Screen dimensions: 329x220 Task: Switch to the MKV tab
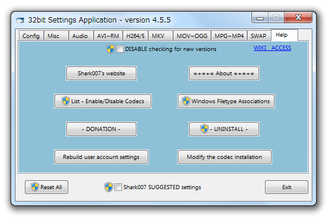[161, 36]
